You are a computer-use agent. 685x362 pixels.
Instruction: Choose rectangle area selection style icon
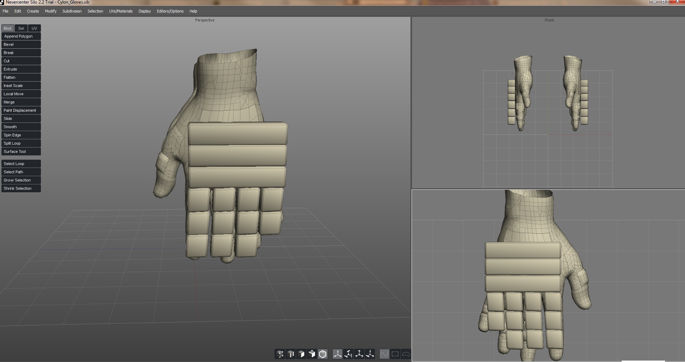395,354
